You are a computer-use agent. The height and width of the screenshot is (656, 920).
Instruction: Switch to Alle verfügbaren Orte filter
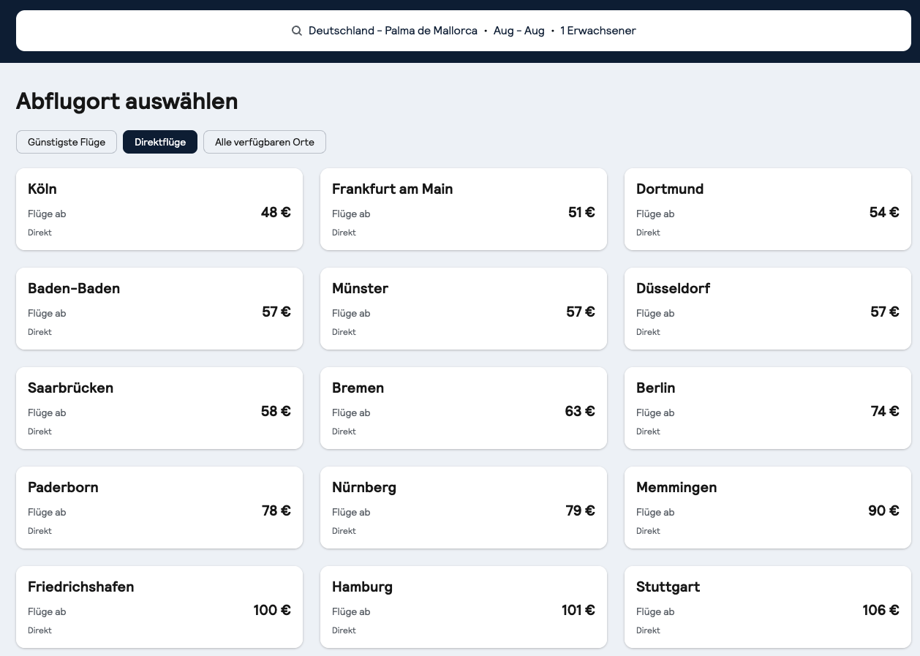(265, 142)
